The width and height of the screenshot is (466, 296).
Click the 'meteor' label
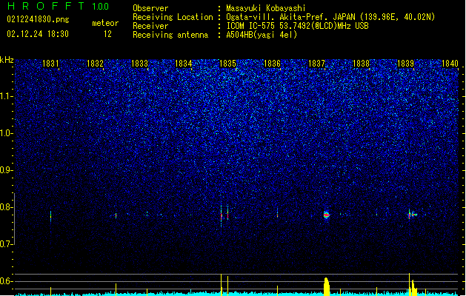(x=105, y=23)
